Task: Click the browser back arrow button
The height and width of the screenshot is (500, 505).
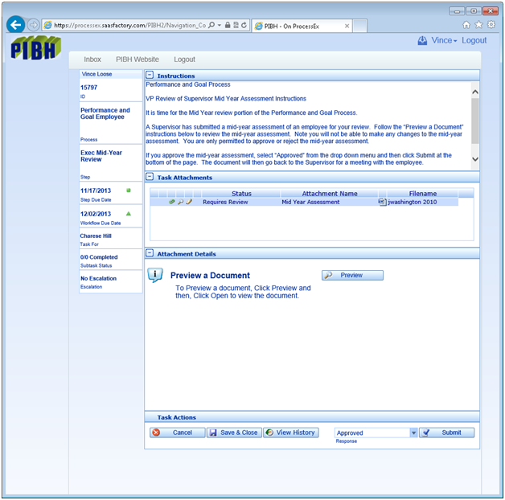Action: point(15,24)
